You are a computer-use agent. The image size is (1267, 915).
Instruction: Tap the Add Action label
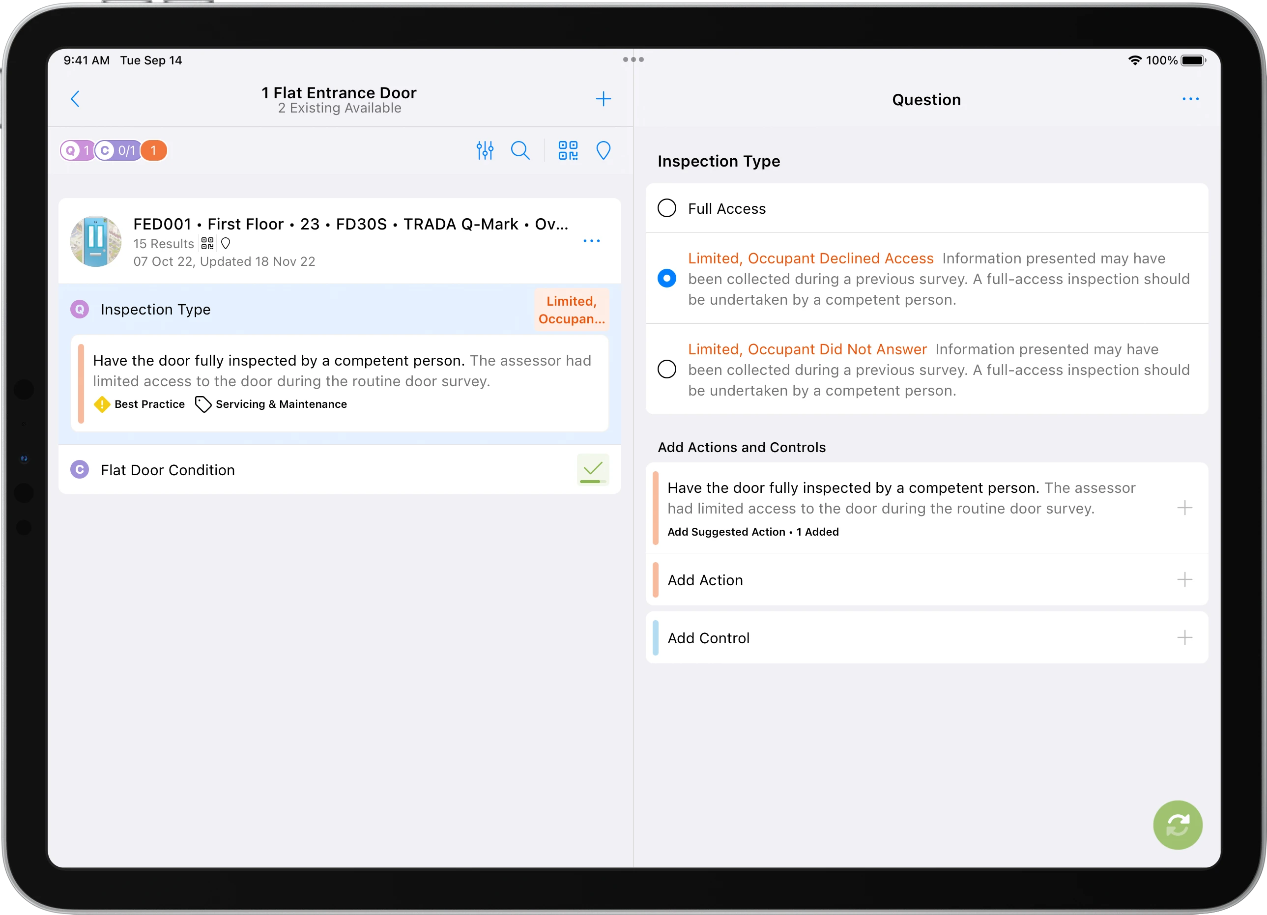point(705,580)
